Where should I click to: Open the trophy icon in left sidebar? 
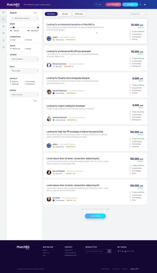[3, 33]
